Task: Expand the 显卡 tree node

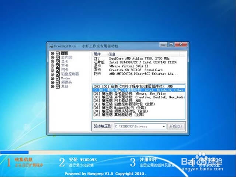Action: (x=52, y=62)
